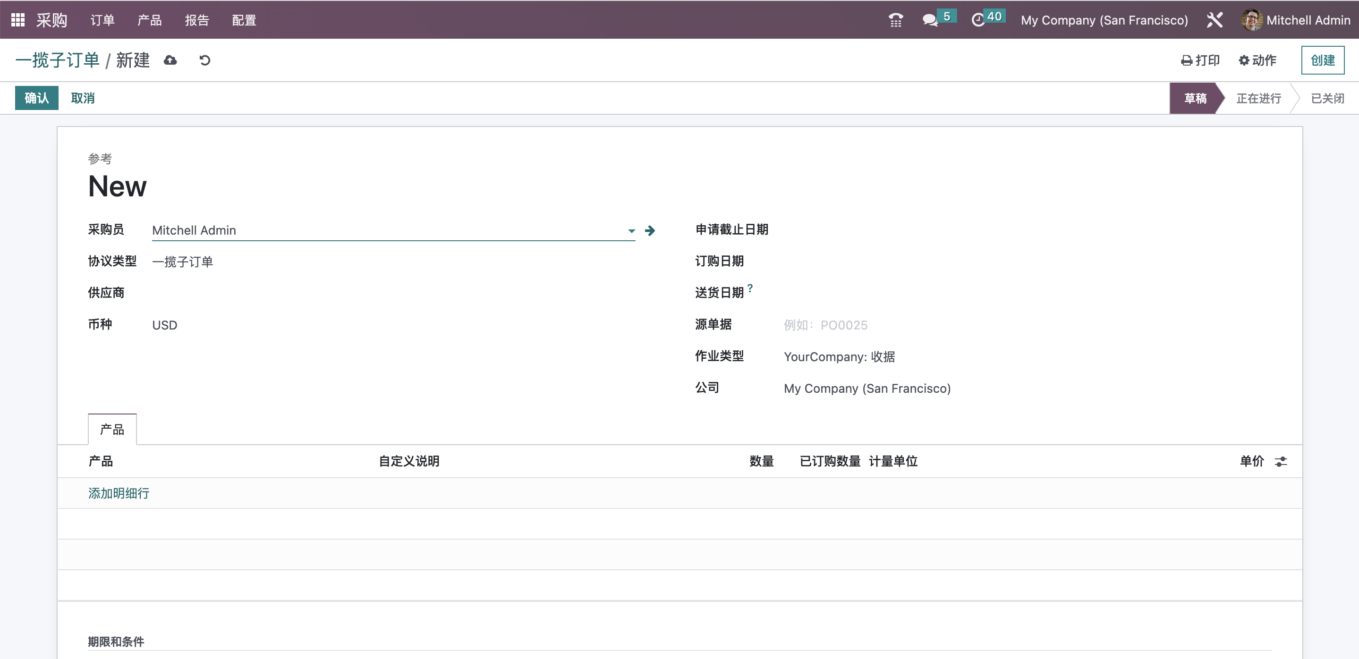Open the apps grid menu icon
Screen dimensions: 1359x659
[17, 19]
